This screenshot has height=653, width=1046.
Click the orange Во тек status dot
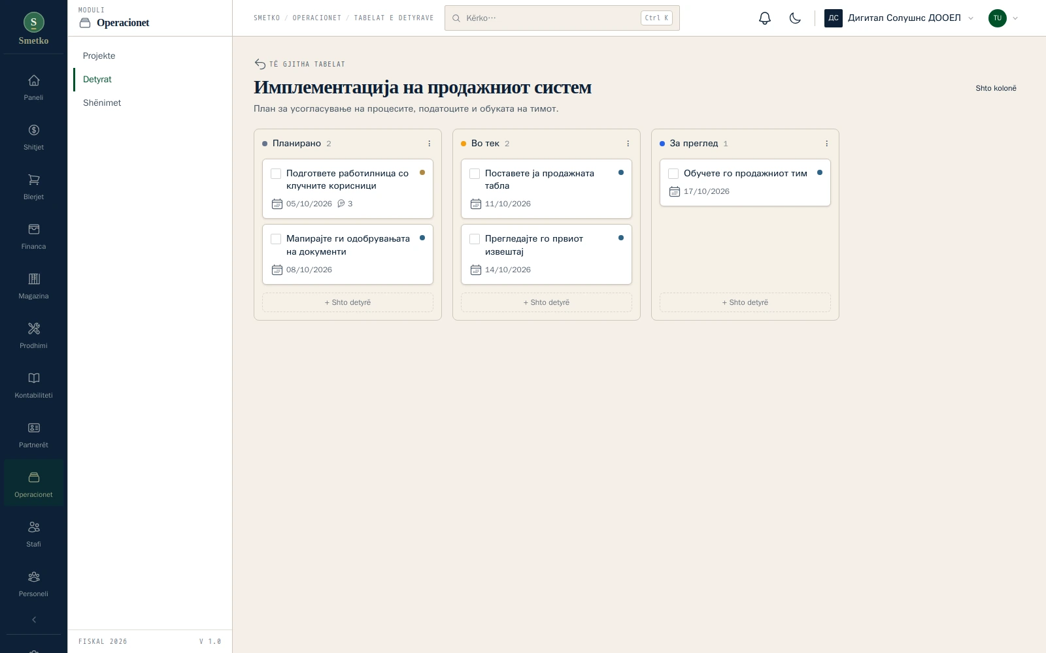point(464,144)
